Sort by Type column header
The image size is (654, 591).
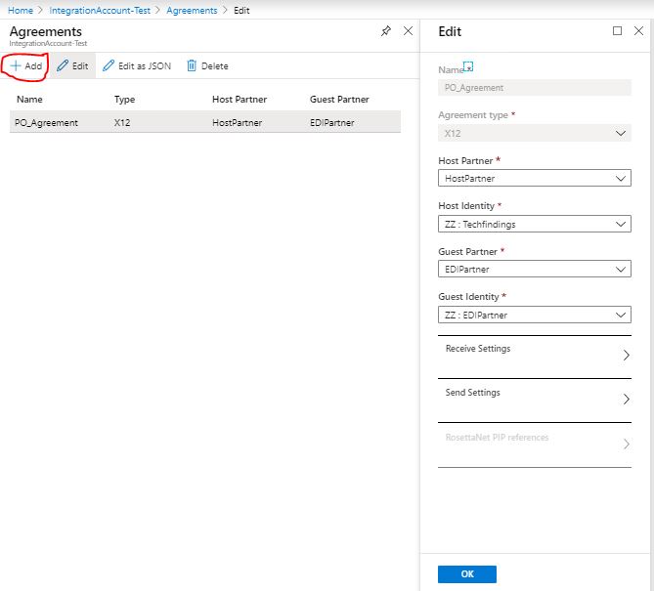[124, 100]
